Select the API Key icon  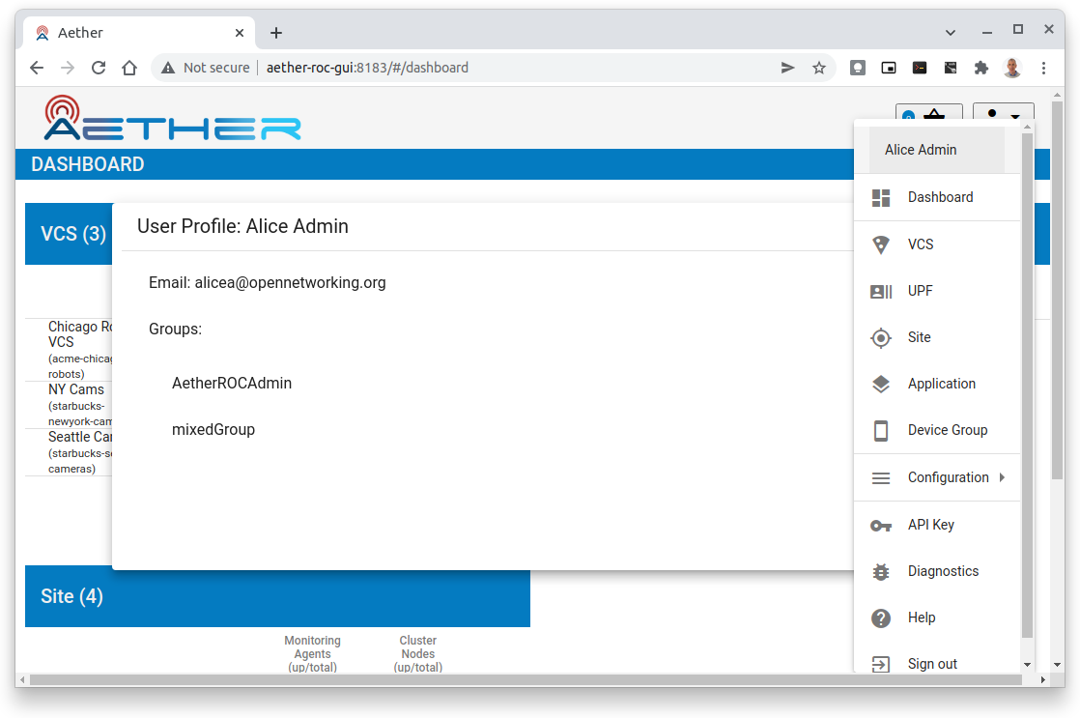(x=881, y=525)
